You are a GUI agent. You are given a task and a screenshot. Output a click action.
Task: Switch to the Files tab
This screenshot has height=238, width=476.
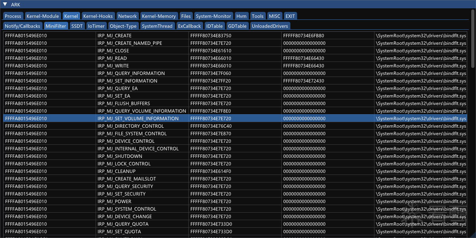click(186, 16)
